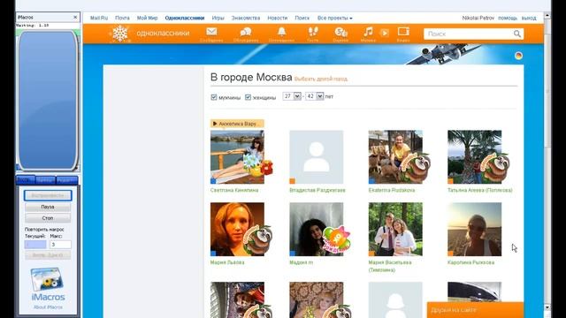Image resolution: width=566 pixels, height=318 pixels.
Task: Open Игры in the top bar
Action: (x=218, y=18)
